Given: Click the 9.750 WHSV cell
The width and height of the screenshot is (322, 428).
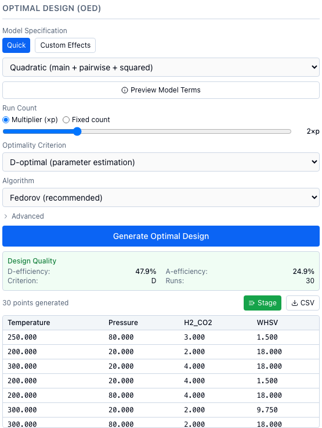Looking at the screenshot, I should tap(267, 410).
